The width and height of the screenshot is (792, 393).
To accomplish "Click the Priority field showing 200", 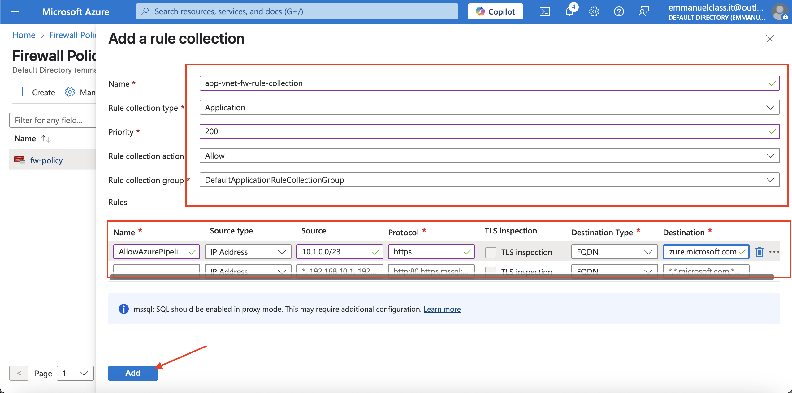I will 489,131.
